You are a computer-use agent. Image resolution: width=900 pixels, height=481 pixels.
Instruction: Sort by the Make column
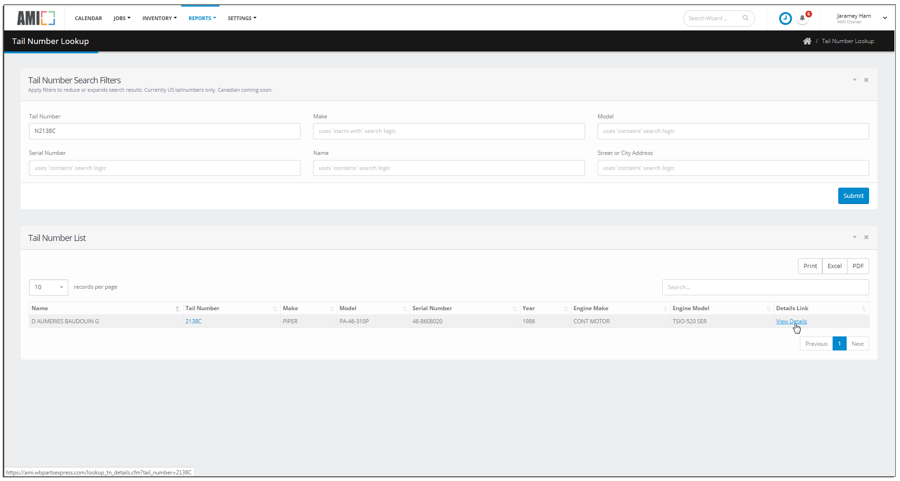point(308,308)
